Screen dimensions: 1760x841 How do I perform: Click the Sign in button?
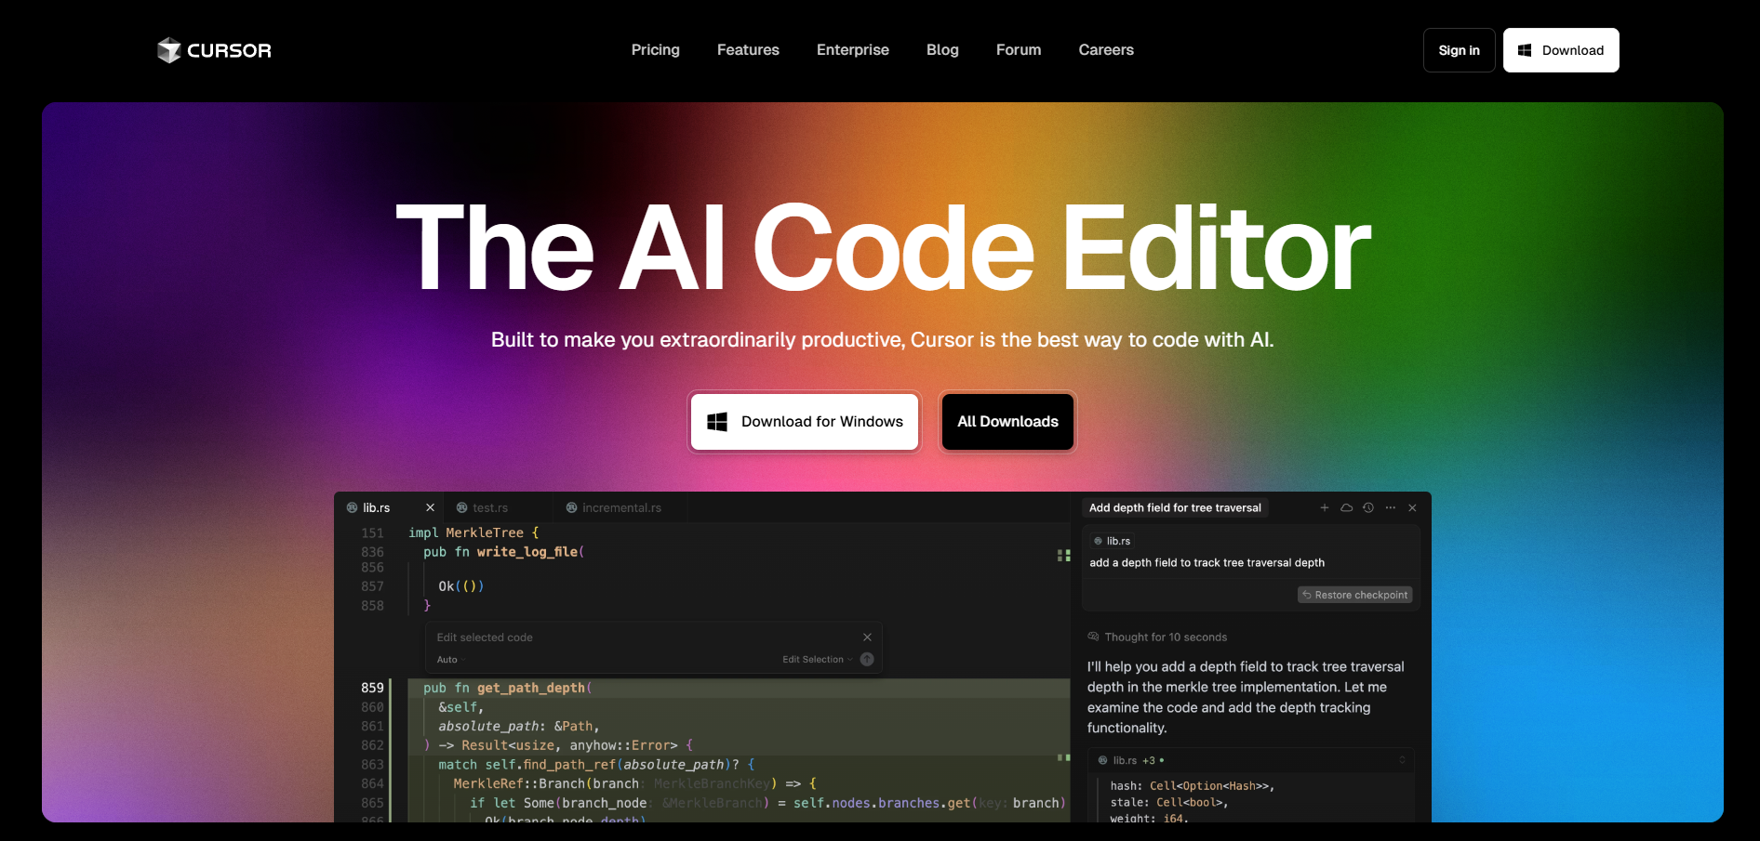coord(1459,50)
